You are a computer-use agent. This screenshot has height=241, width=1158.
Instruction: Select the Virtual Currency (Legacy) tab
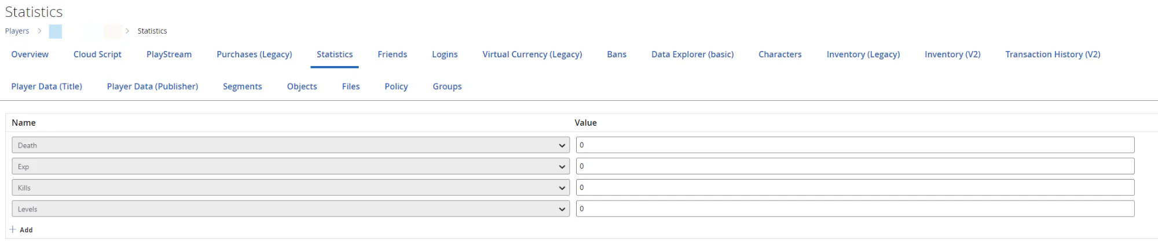(532, 54)
